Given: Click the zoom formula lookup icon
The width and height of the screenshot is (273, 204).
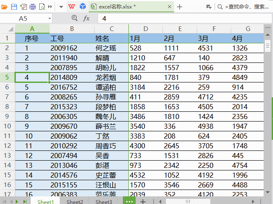Looking at the screenshot, I should pyautogui.click(x=75, y=18).
